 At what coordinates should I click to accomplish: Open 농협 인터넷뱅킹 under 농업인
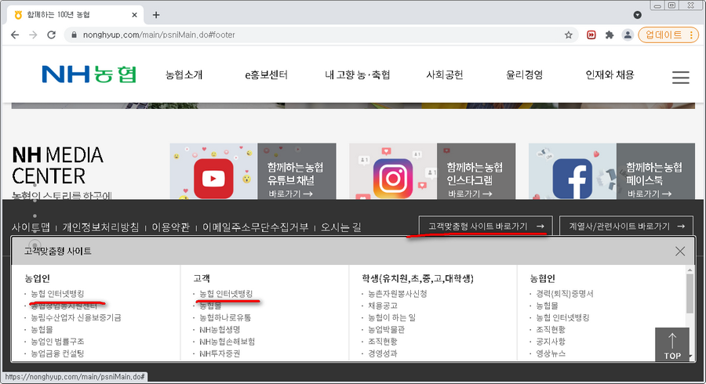point(57,294)
